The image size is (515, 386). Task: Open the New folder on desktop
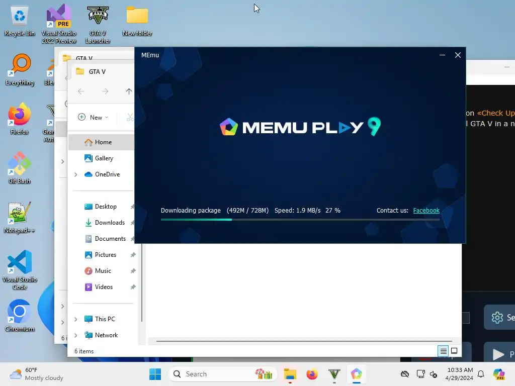[137, 21]
